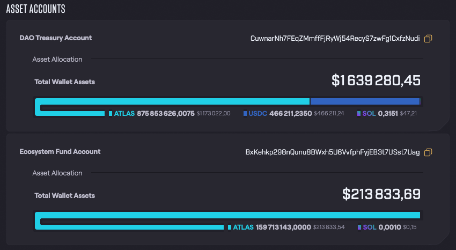Copy the DAO Treasury Account address
Viewport: 456px width, 250px height.
pyautogui.click(x=428, y=39)
